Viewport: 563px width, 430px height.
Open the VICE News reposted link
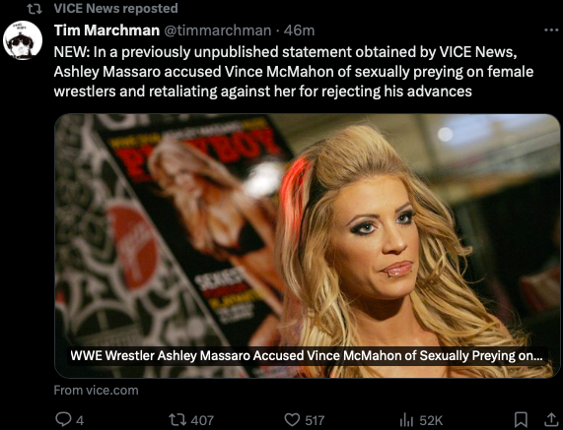point(115,8)
